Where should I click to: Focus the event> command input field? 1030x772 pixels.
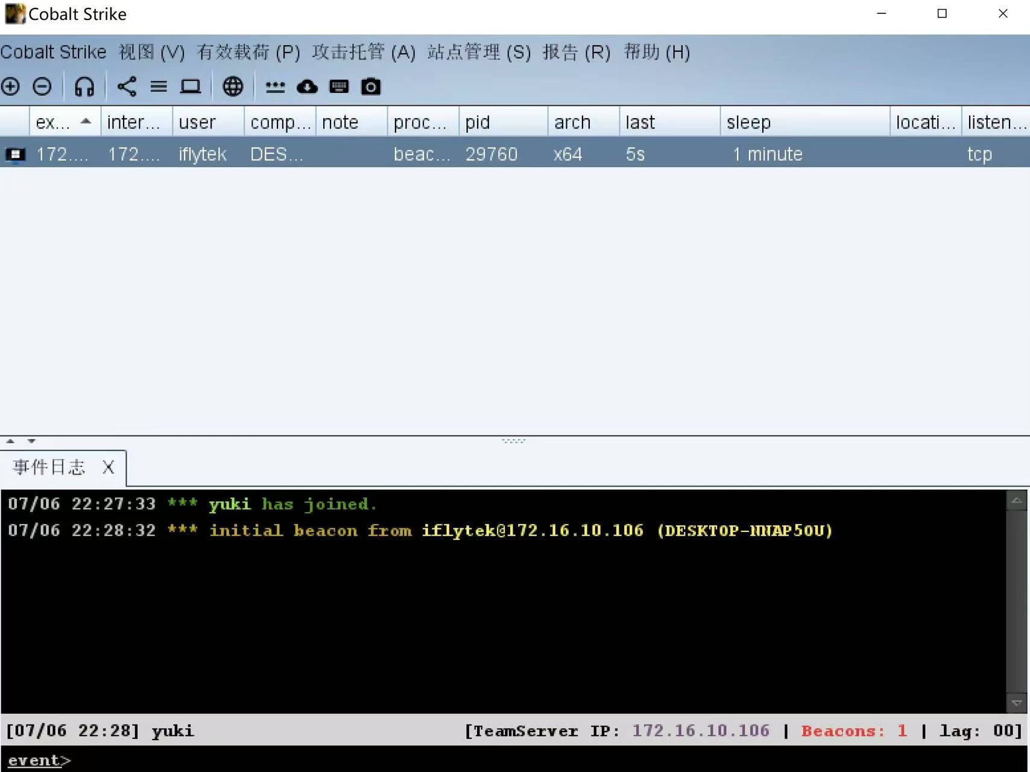(515, 760)
